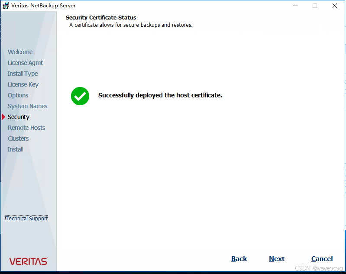Image resolution: width=346 pixels, height=274 pixels.
Task: Select the Welcome step in sidebar
Action: pyautogui.click(x=20, y=52)
